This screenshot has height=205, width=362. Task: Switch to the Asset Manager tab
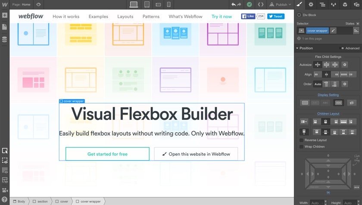point(356,4)
